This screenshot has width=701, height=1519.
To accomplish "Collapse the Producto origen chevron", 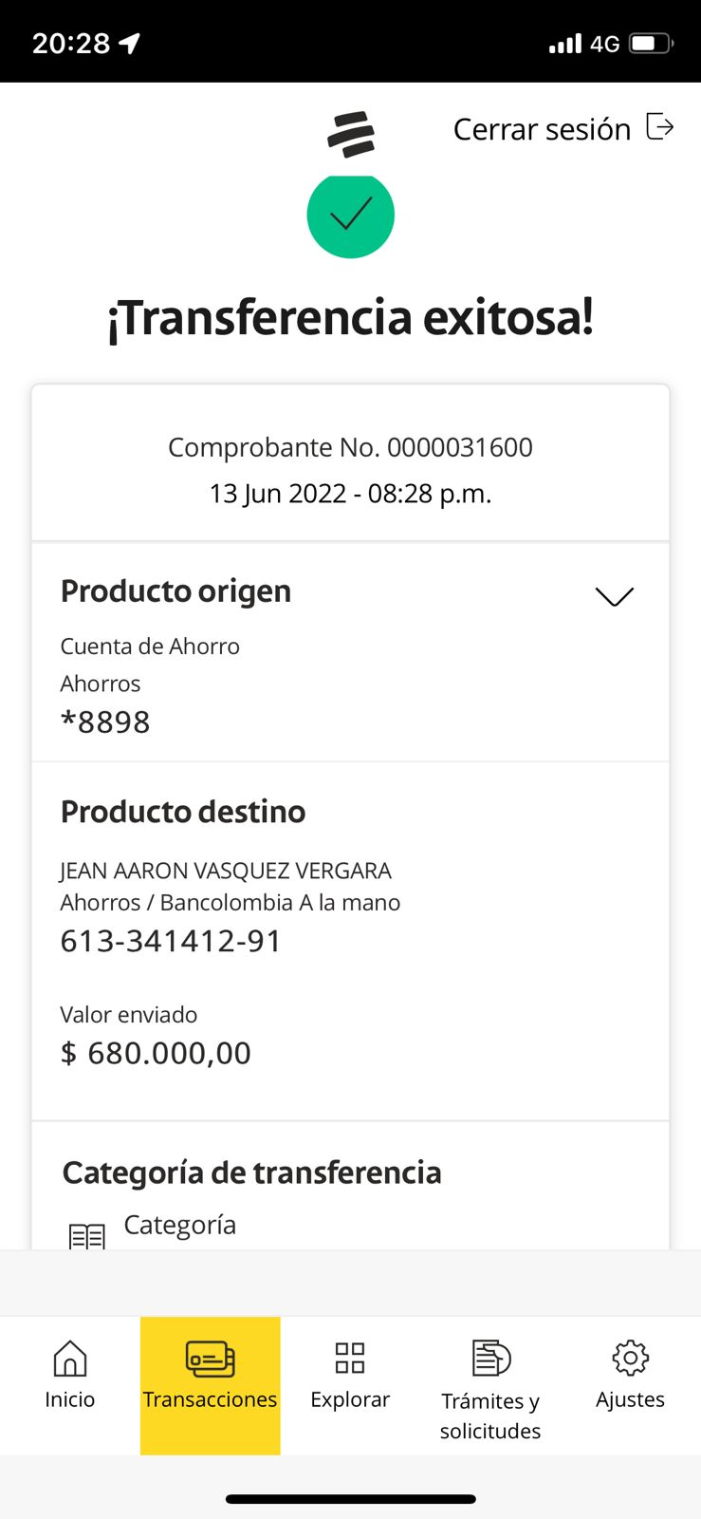I will pos(614,596).
